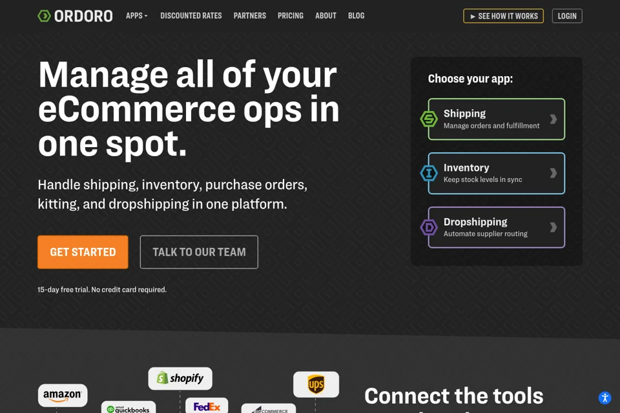Click the Login button
Image resolution: width=620 pixels, height=413 pixels.
point(567,16)
